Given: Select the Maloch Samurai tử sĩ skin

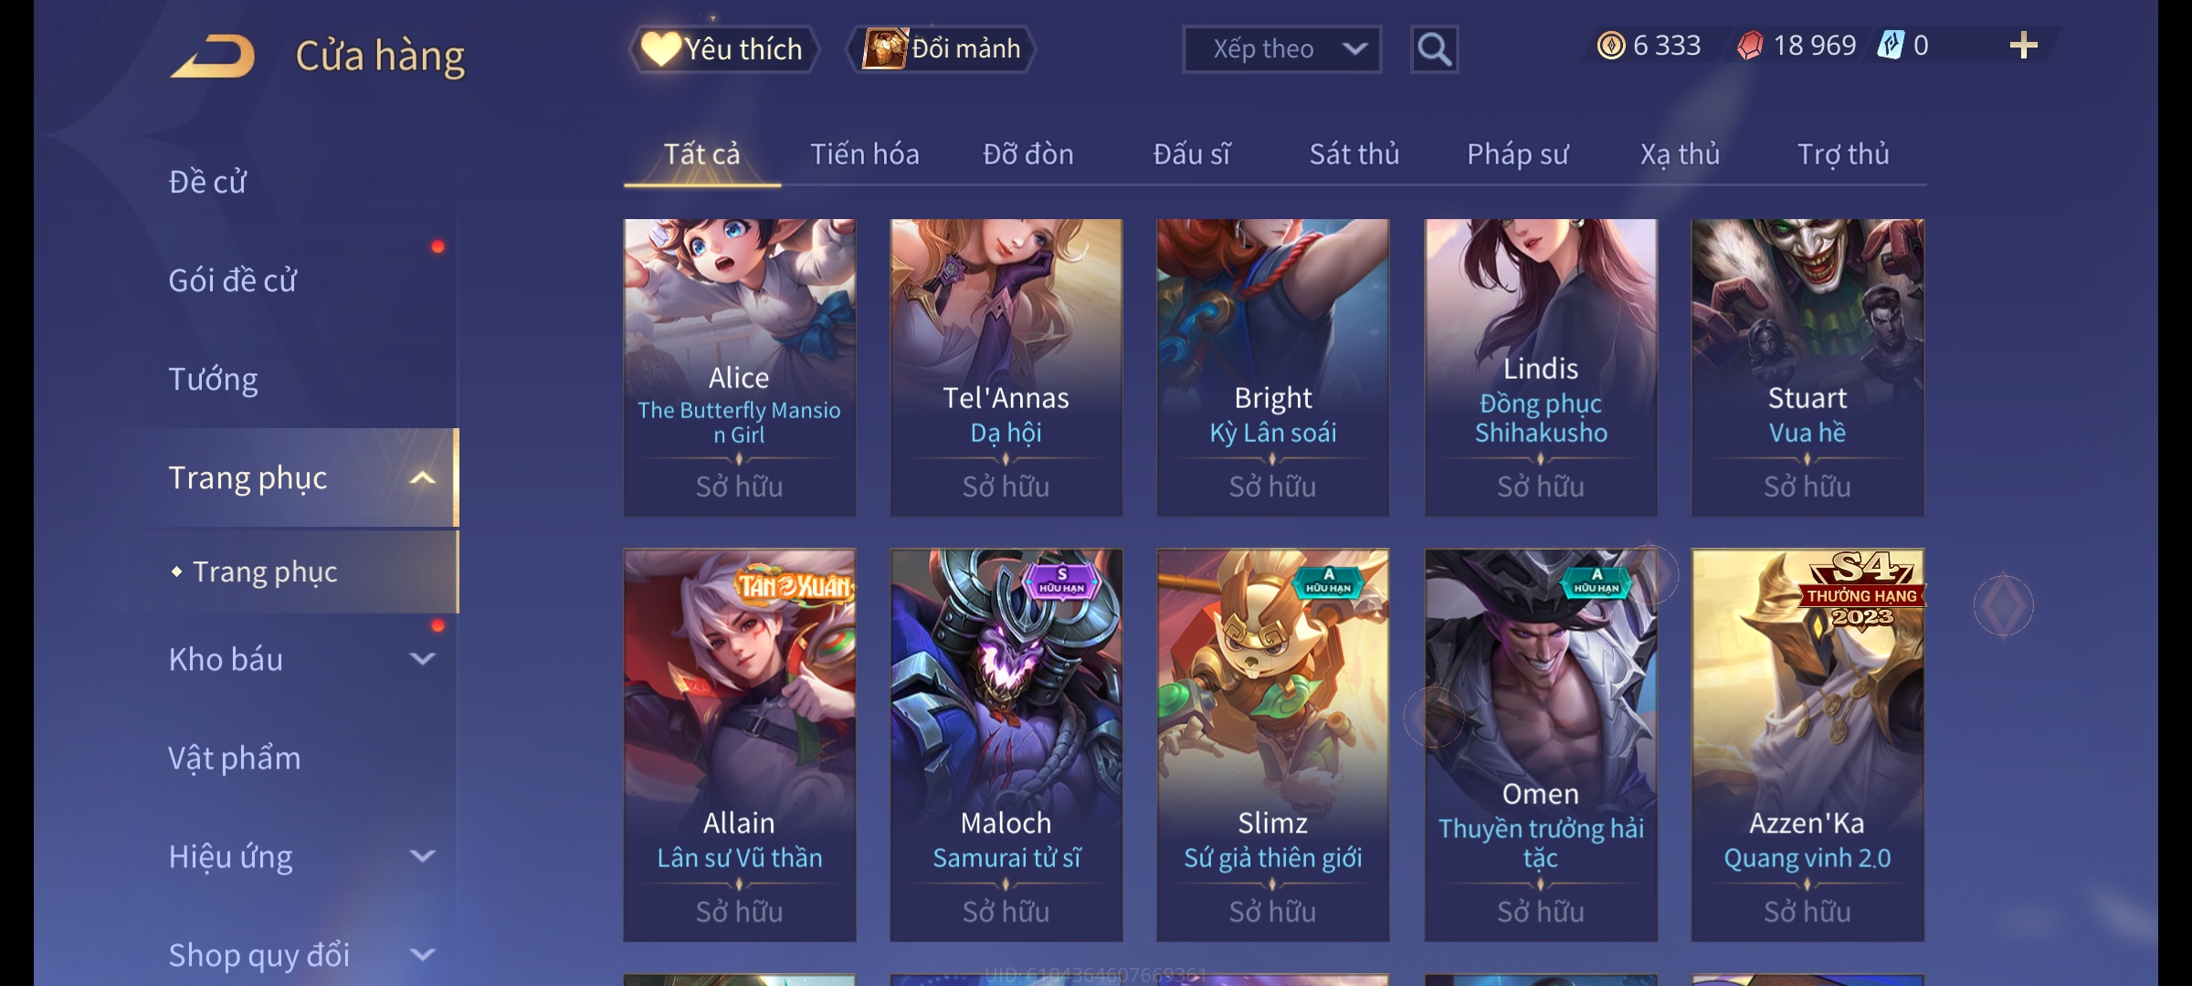Looking at the screenshot, I should point(1006,744).
